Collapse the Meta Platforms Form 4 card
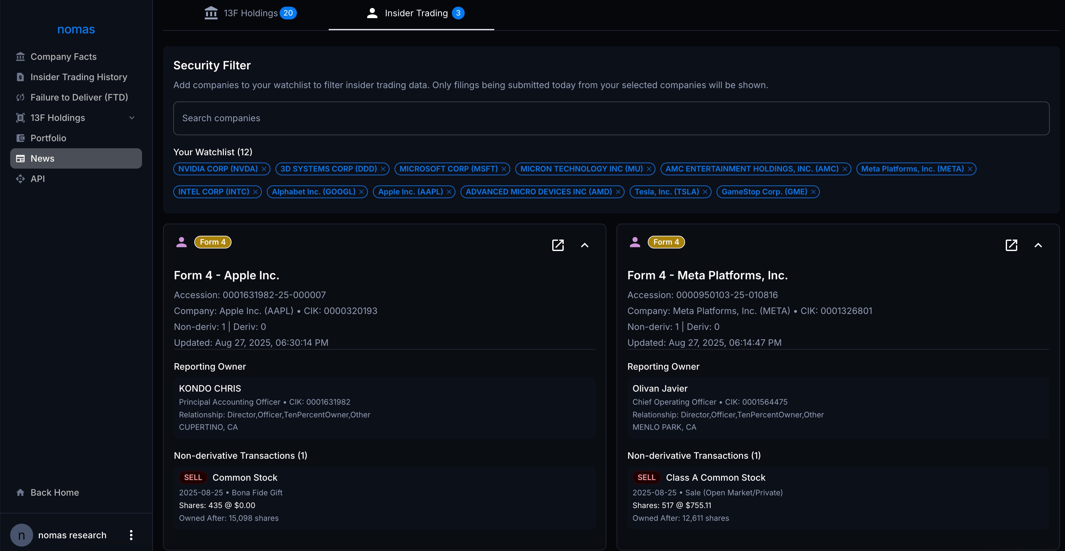 pos(1038,245)
